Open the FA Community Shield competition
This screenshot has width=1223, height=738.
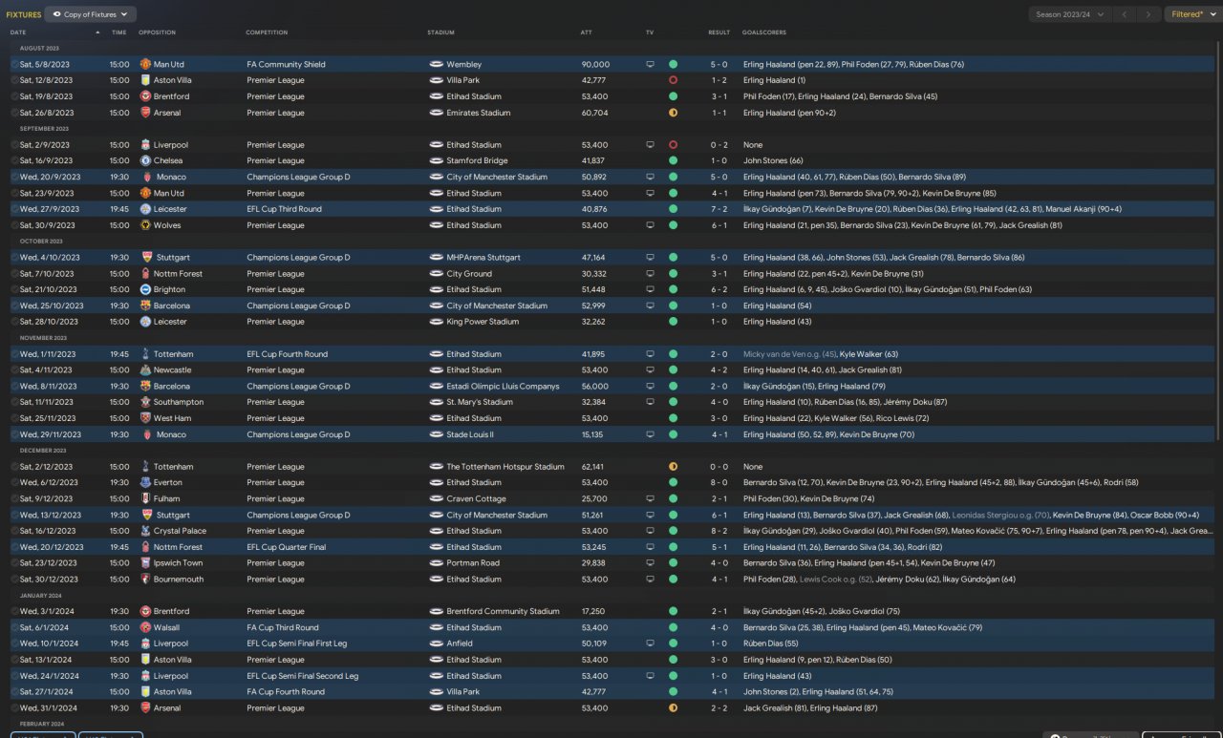point(286,64)
